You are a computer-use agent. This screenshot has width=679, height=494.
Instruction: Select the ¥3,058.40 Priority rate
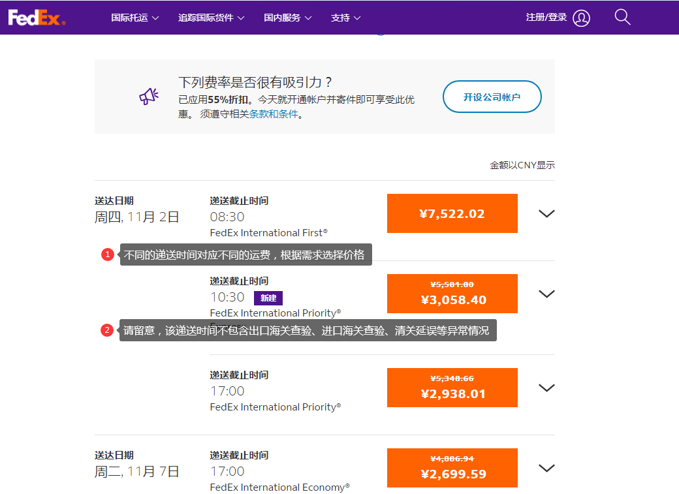452,294
